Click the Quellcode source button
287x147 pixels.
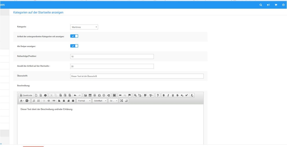(26, 95)
